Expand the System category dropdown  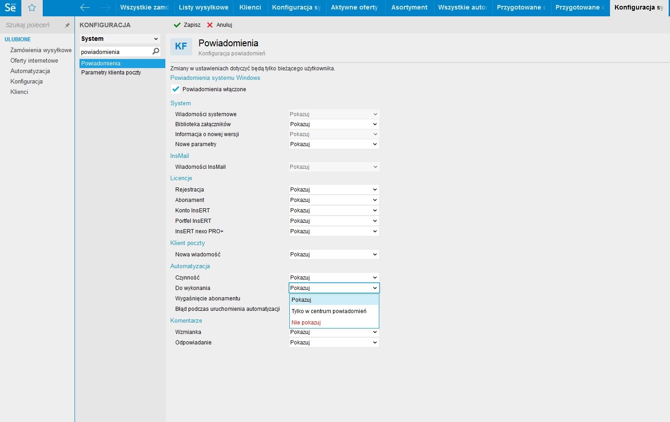[120, 39]
